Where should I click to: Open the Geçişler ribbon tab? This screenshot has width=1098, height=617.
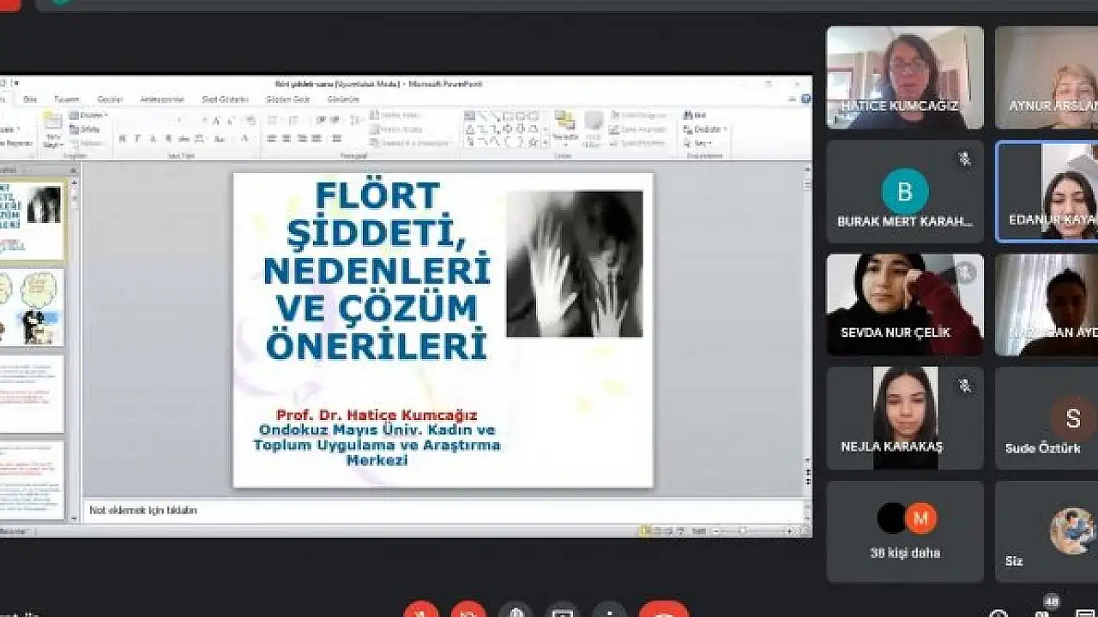(110, 99)
